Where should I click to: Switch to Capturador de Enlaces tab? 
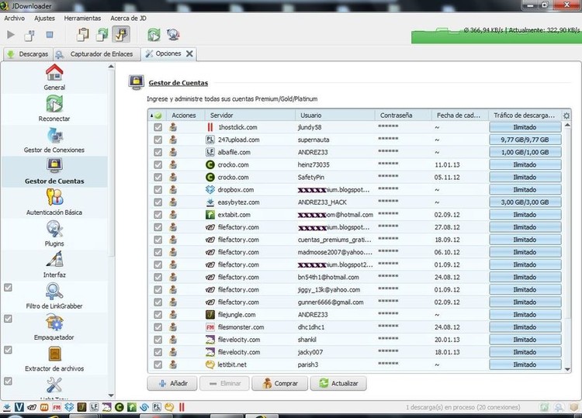[x=96, y=54]
